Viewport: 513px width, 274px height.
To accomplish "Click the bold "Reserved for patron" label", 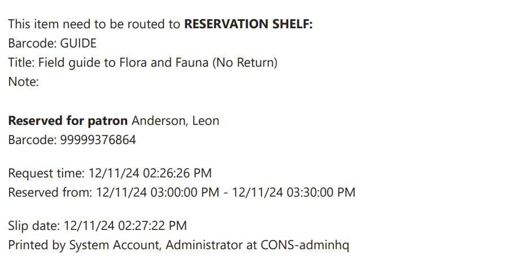I will [x=68, y=121].
